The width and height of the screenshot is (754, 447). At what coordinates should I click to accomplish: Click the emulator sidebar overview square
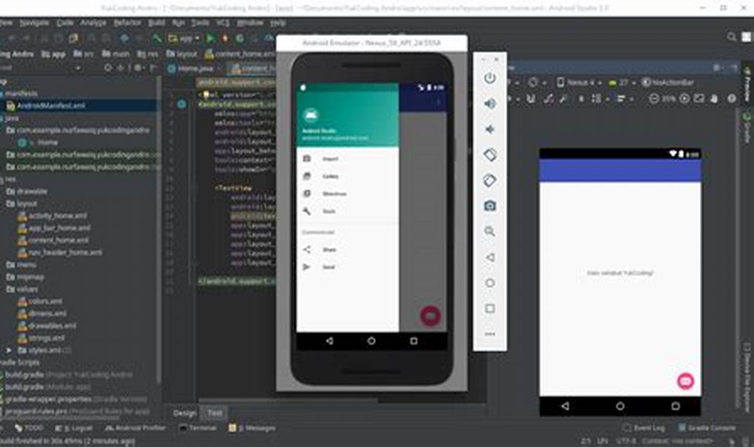pos(490,308)
